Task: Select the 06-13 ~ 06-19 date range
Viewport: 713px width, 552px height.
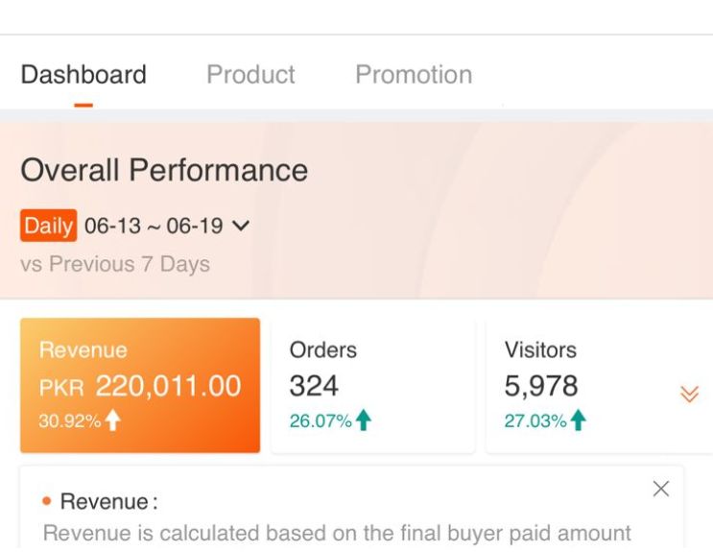Action: [153, 227]
